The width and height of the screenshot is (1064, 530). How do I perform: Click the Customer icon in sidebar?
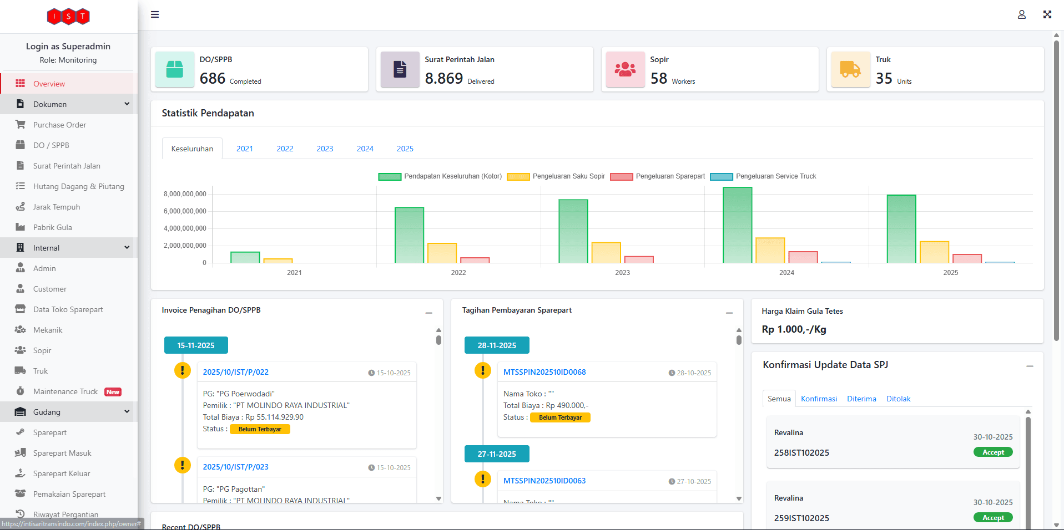pyautogui.click(x=21, y=288)
